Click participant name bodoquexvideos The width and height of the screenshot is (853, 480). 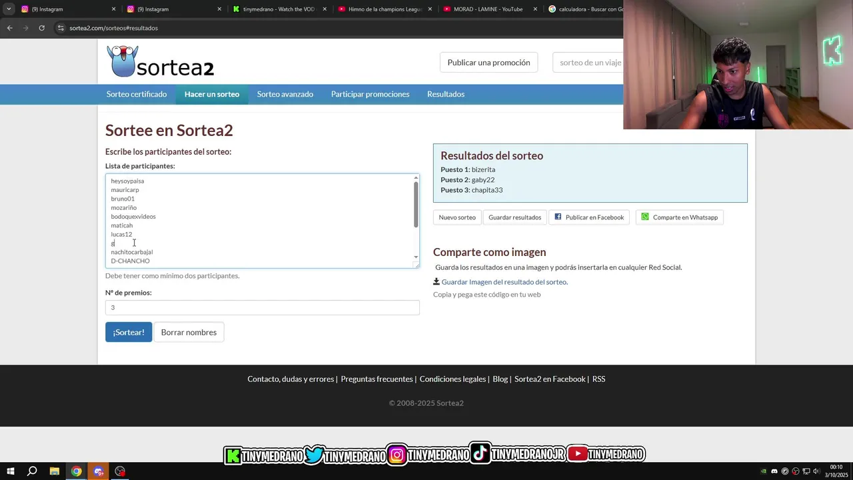click(133, 217)
